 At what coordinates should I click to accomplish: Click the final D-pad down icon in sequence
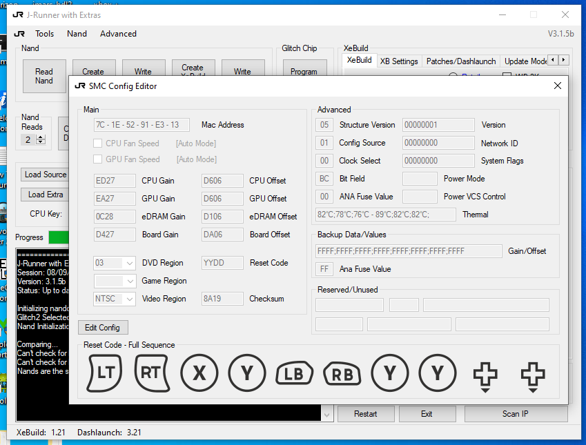pos(533,377)
